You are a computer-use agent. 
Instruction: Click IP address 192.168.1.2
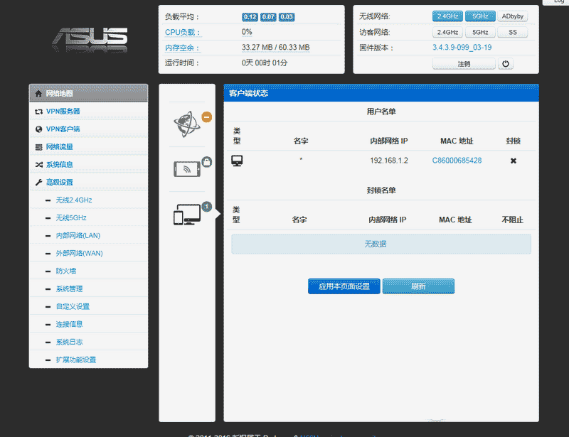[x=389, y=161]
